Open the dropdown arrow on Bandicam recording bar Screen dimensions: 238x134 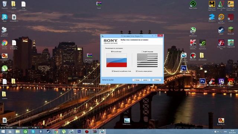click(x=33, y=128)
